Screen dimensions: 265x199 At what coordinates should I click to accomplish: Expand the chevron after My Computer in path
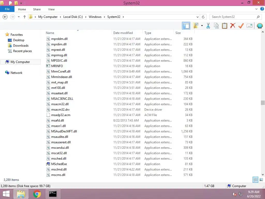(60, 17)
